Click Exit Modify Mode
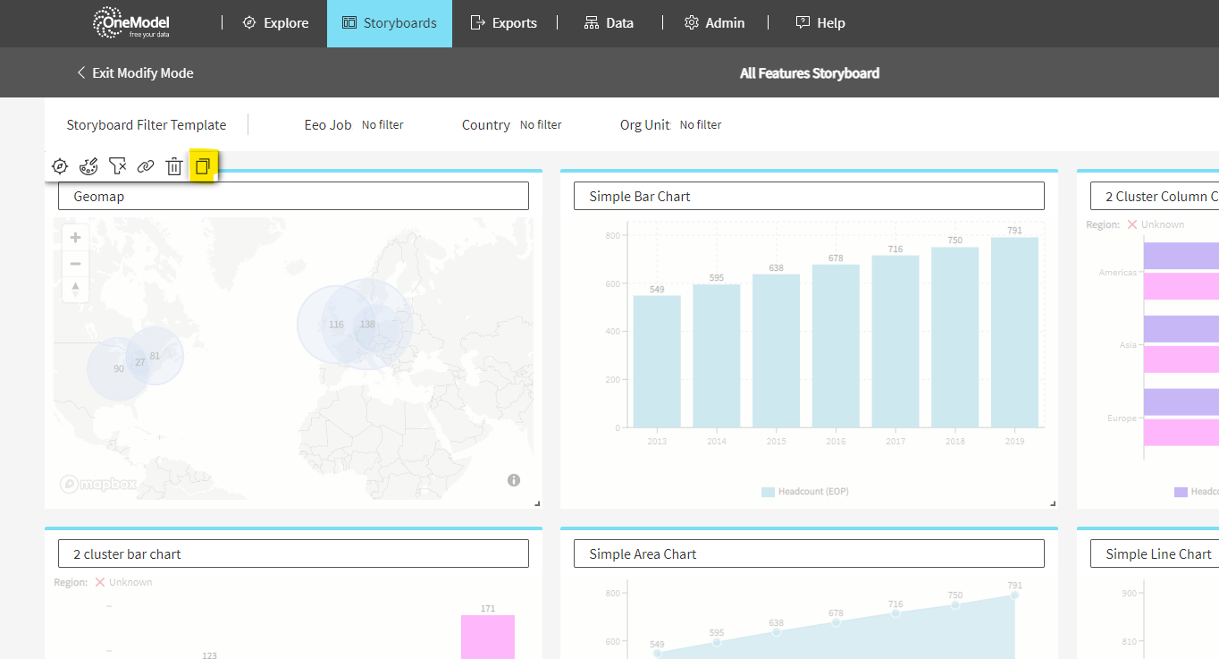This screenshot has width=1219, height=659. (x=135, y=73)
